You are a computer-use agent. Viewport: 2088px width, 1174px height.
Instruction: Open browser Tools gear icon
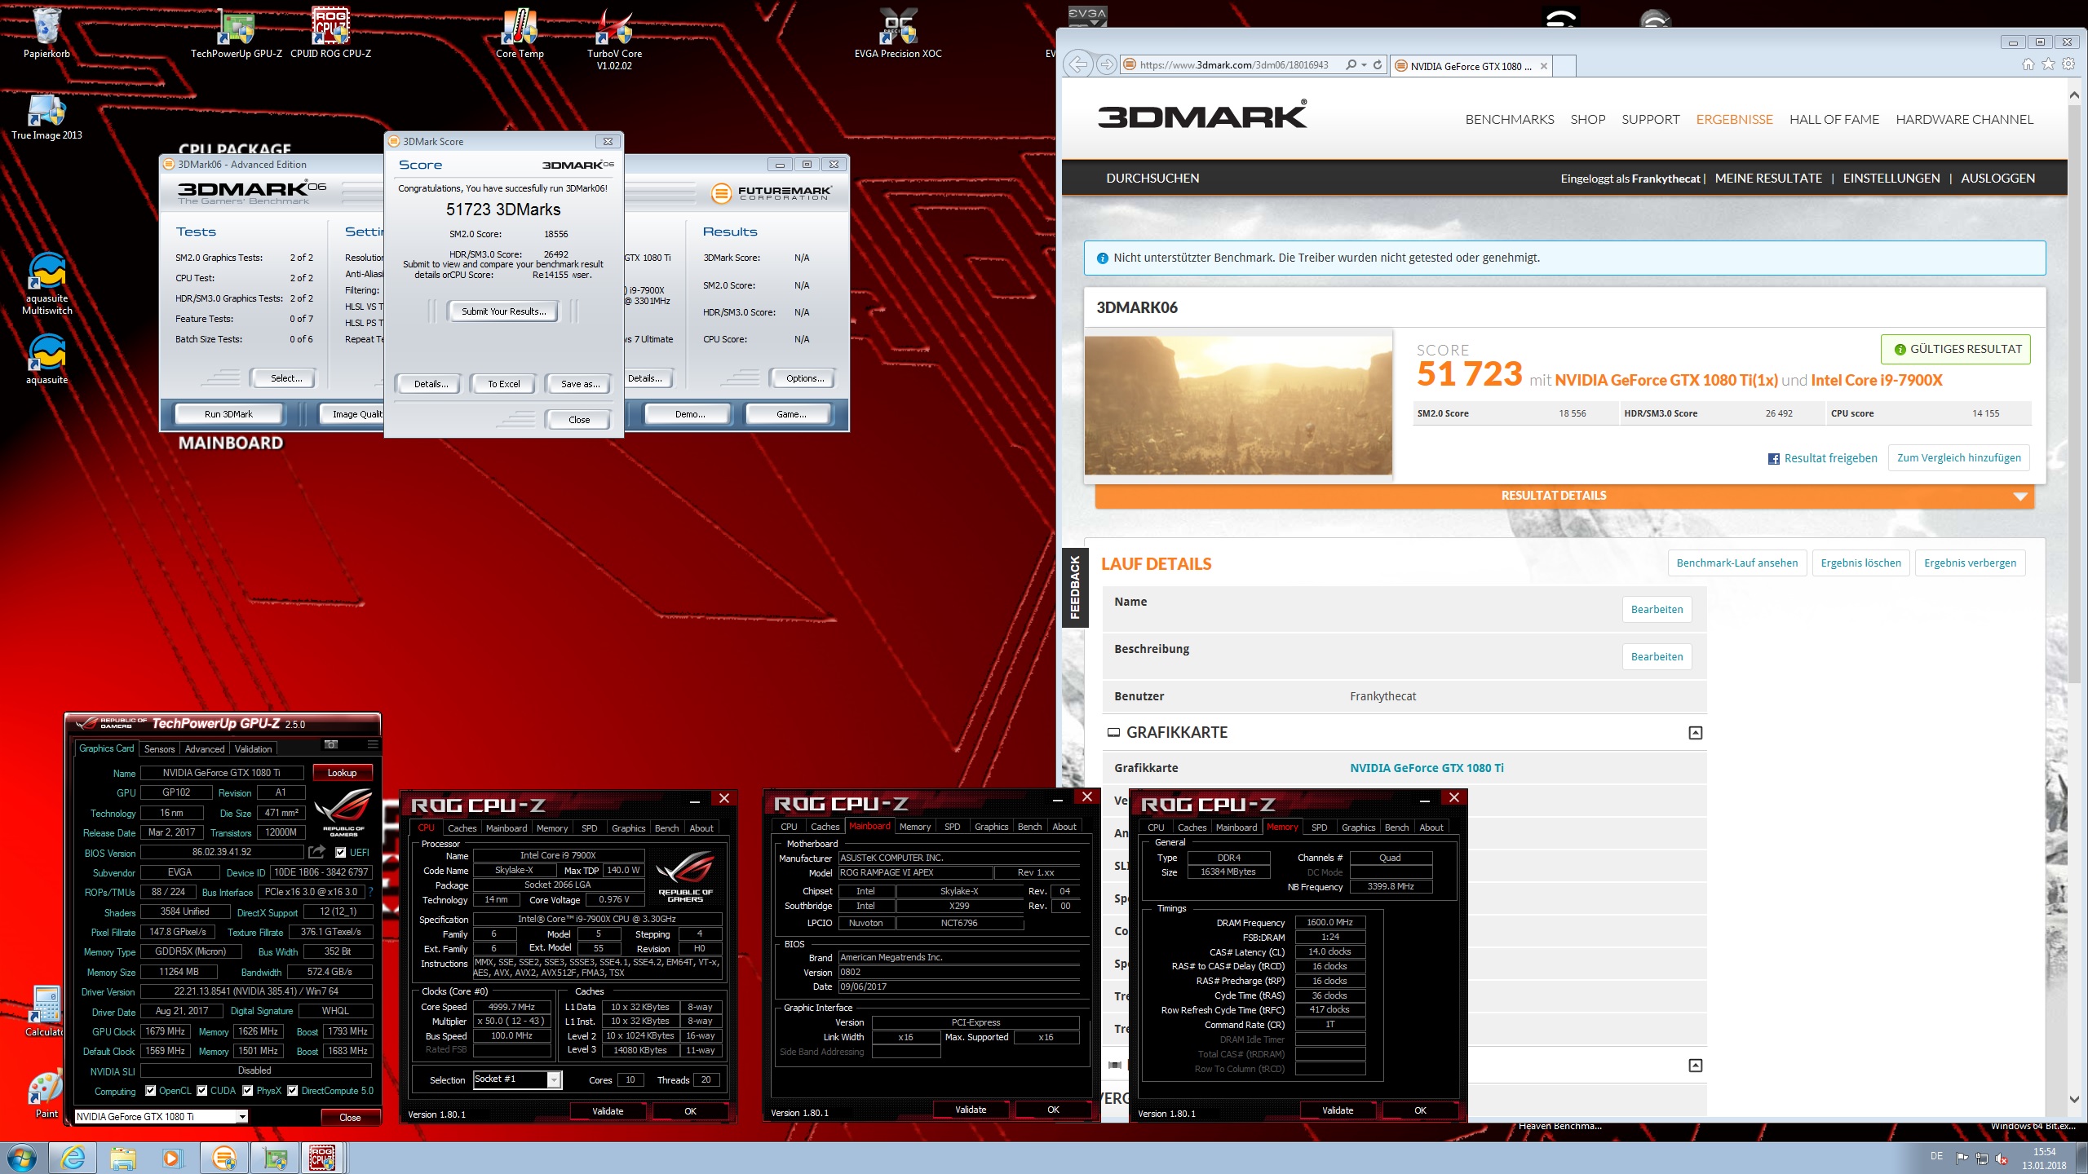(x=2068, y=64)
